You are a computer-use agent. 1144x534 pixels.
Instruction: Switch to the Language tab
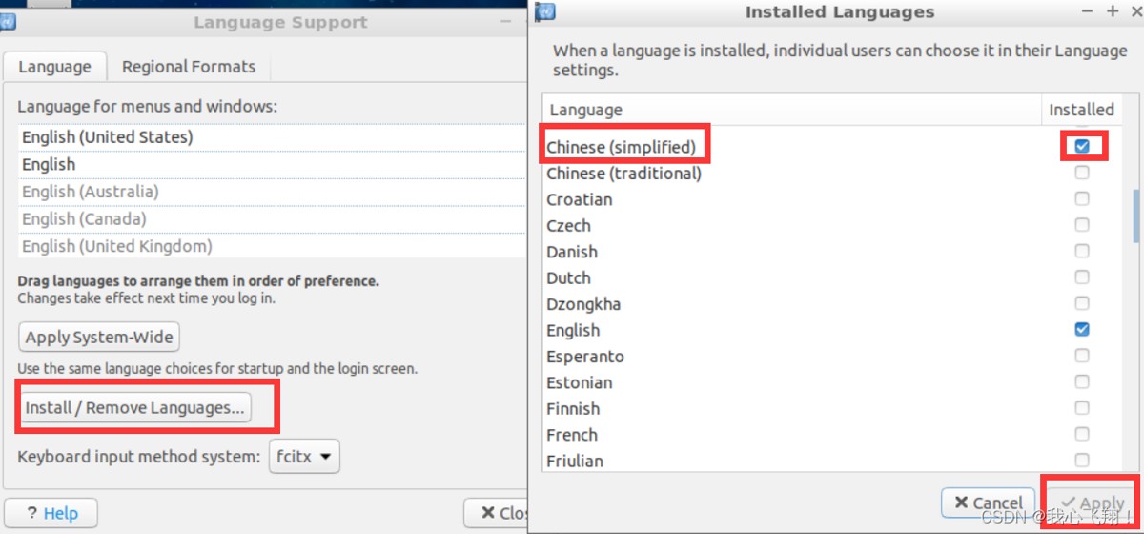pyautogui.click(x=54, y=67)
